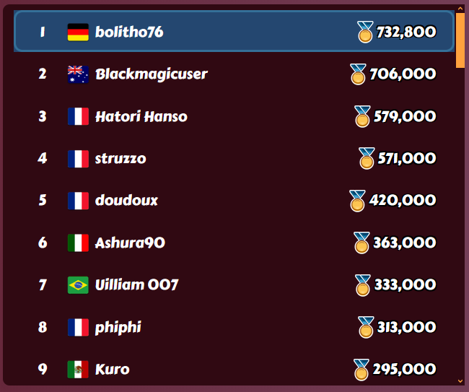The image size is (469, 392).
Task: Click the Brazilian flag beside Uilliam 007
Action: [x=78, y=285]
